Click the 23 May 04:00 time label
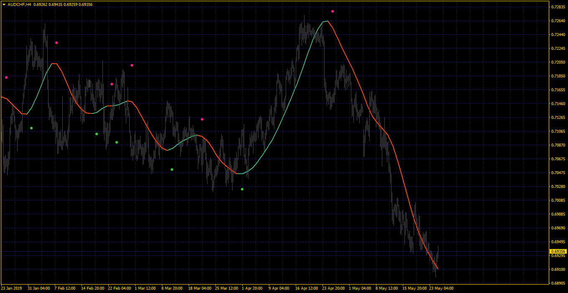The width and height of the screenshot is (568, 293). 441,288
